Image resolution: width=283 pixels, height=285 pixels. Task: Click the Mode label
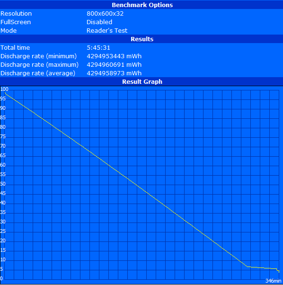9,30
